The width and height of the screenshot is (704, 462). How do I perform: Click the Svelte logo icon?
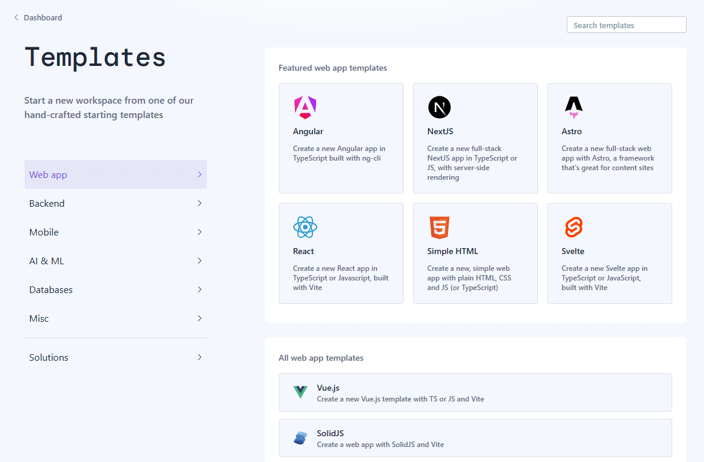(573, 227)
